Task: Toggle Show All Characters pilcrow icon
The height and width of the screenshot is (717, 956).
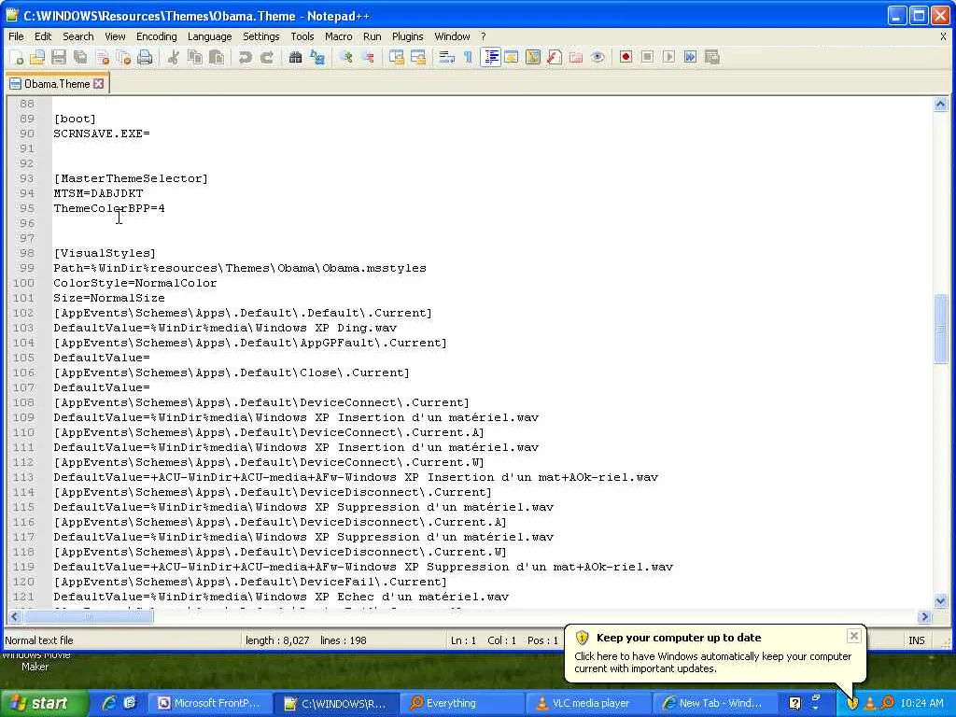Action: [469, 57]
